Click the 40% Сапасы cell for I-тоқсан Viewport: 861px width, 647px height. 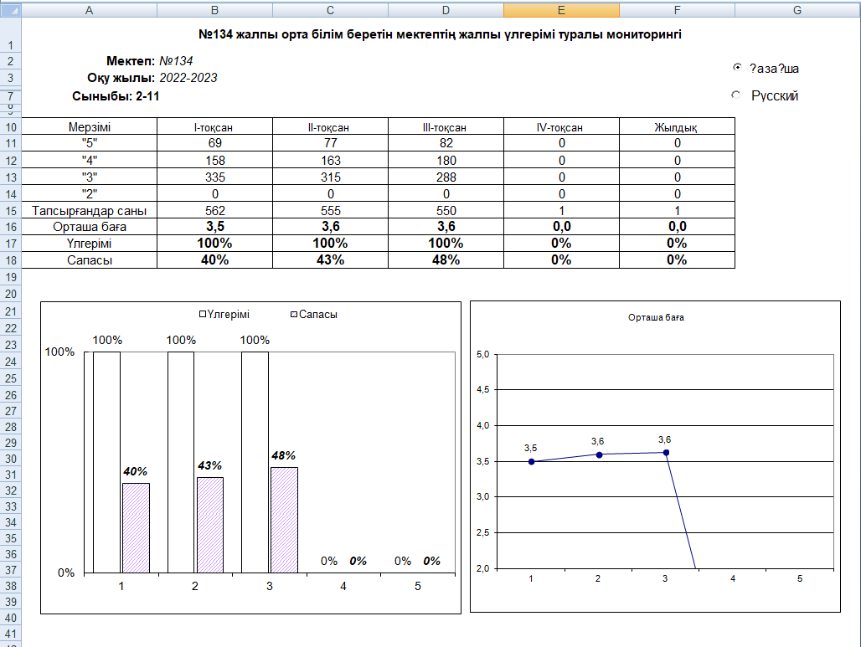pos(214,260)
